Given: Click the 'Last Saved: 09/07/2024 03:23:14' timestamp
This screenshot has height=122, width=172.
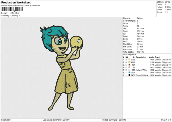Looking at the screenshot, I should coord(56,120).
